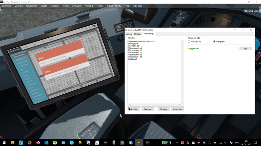Close the upper Error message on the EFB tablet
The width and height of the screenshot is (261, 146).
pyautogui.click(x=37, y=55)
